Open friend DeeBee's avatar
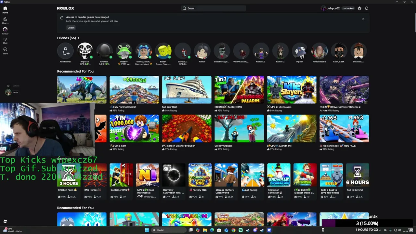This screenshot has width=416, height=234. [124, 51]
